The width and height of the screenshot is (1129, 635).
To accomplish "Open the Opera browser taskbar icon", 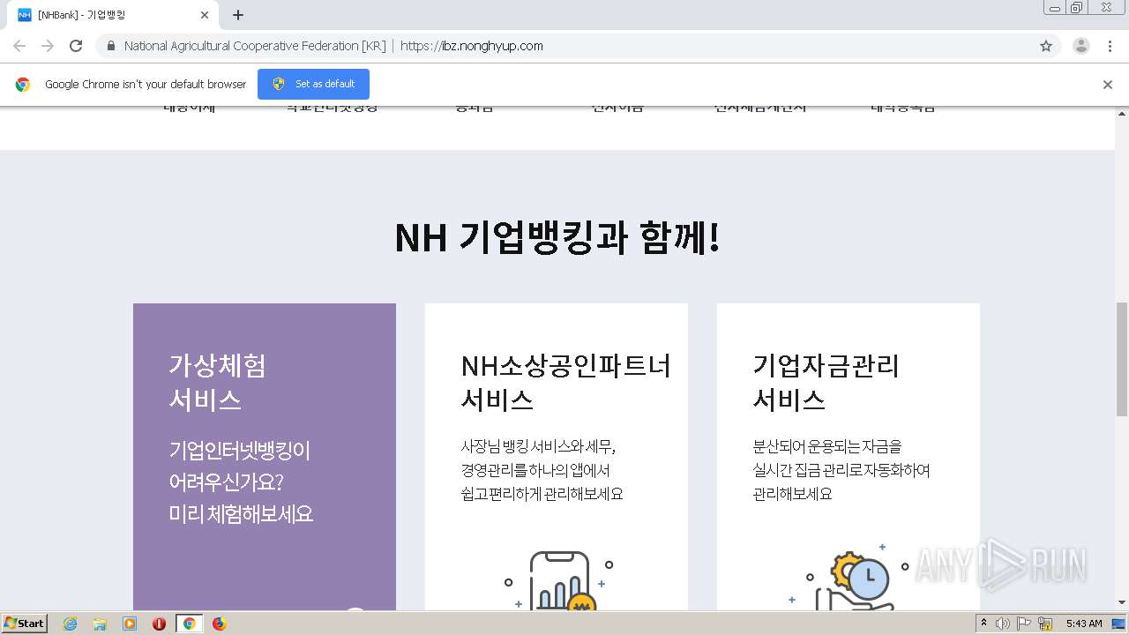I will (x=160, y=624).
